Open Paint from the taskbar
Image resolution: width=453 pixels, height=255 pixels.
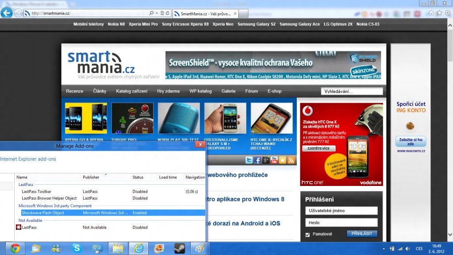[x=200, y=248]
